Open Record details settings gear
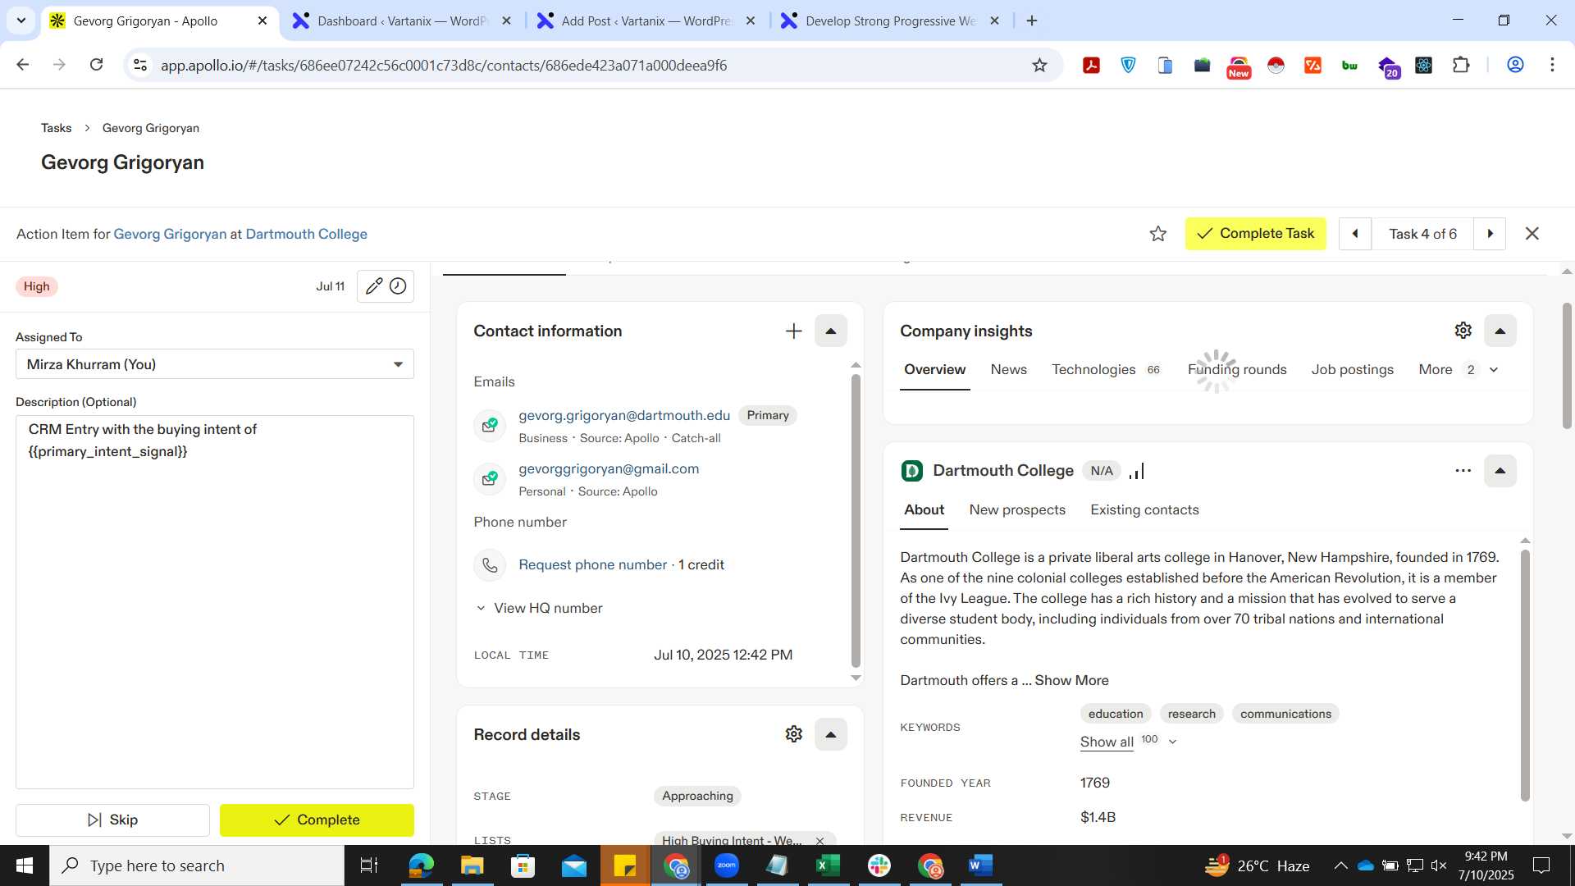Viewport: 1575px width, 886px height. coord(793,734)
